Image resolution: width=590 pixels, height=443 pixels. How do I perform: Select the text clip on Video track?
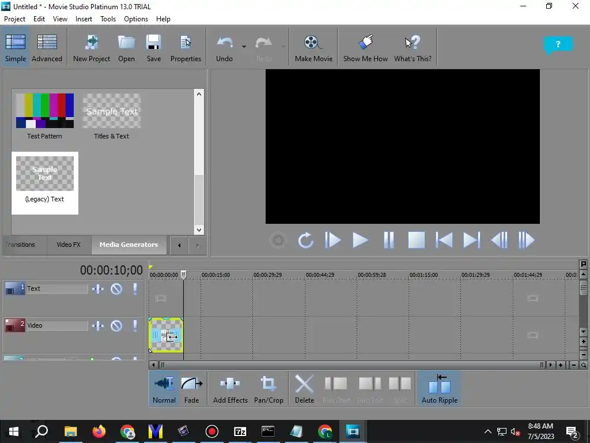[x=166, y=335]
